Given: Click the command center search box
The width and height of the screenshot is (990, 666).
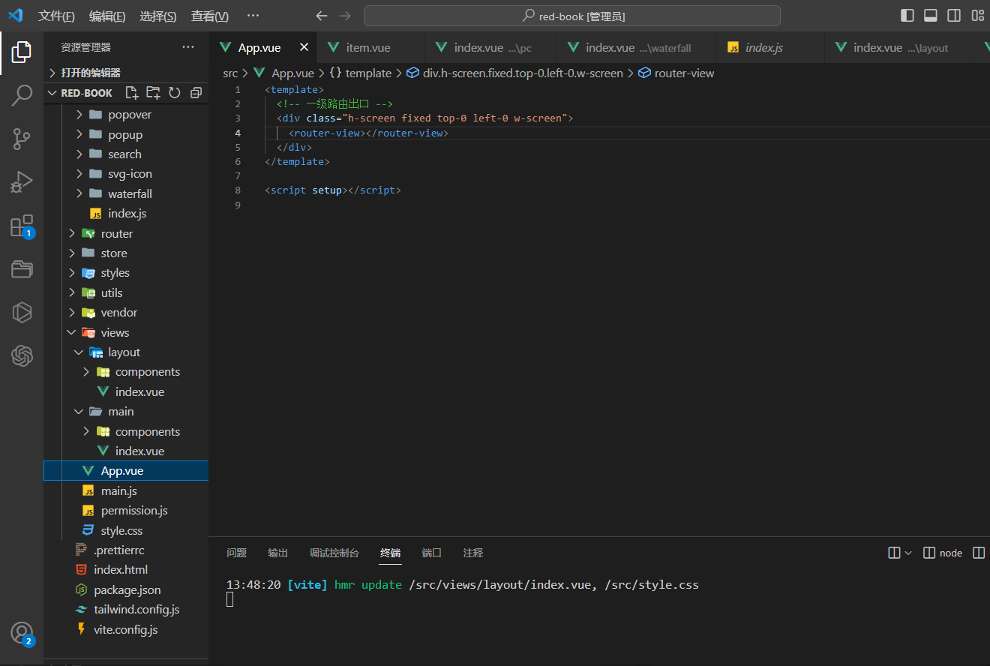Looking at the screenshot, I should tap(572, 16).
